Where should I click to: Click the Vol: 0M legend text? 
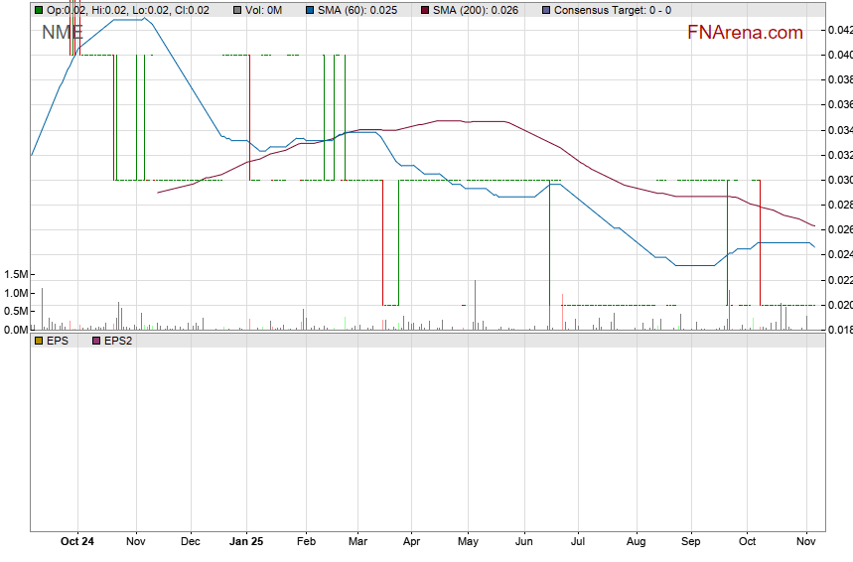264,10
